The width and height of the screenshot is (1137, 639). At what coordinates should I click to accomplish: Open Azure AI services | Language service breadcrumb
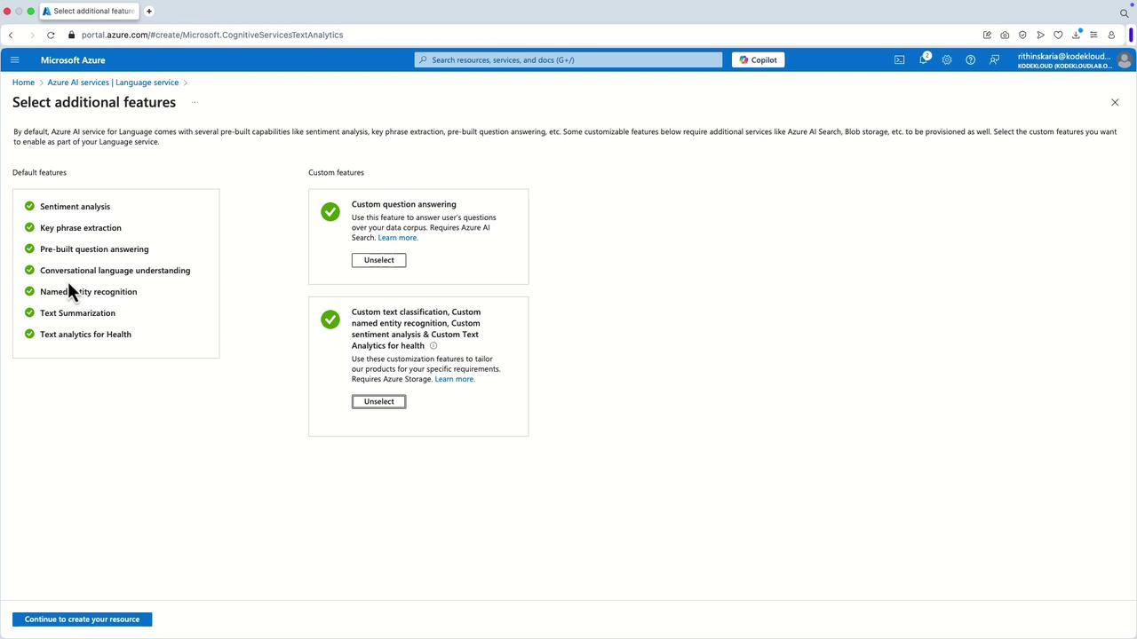(x=113, y=83)
